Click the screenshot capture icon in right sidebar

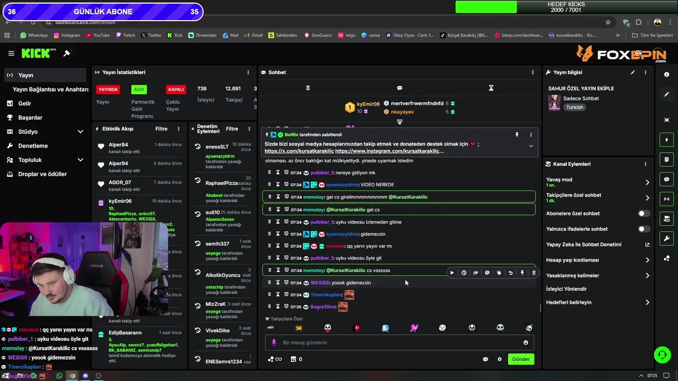click(666, 120)
